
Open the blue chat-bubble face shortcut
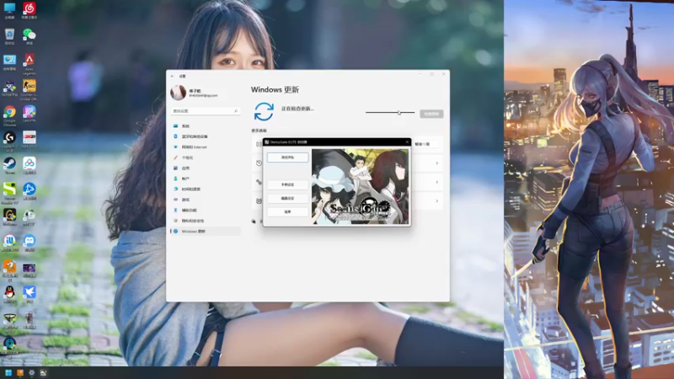29,243
